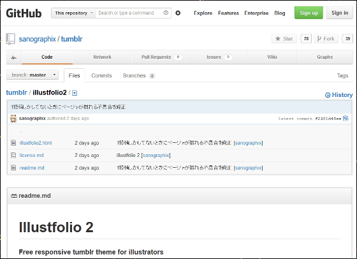This screenshot has width=357, height=259.
Task: Open sanographix link in the license.md row
Action: click(156, 156)
